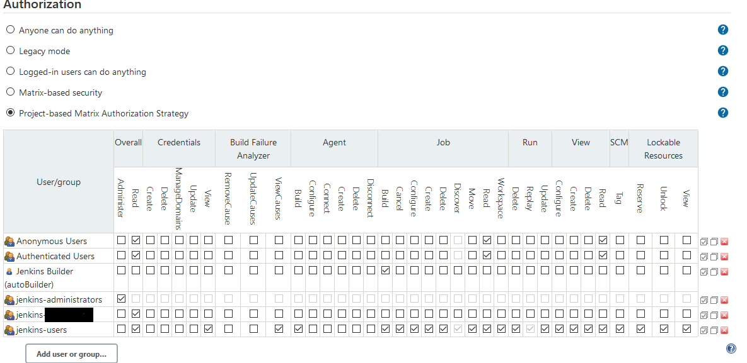747x363 pixels.
Task: Select all permissions for the redacted jenkins- row
Action: (x=704, y=315)
